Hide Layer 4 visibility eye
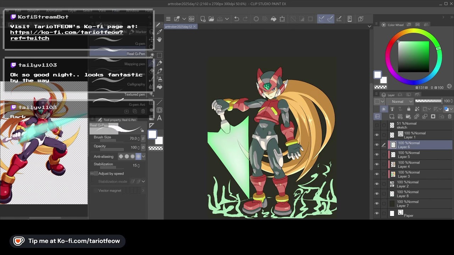The image size is (454, 255). tap(377, 164)
